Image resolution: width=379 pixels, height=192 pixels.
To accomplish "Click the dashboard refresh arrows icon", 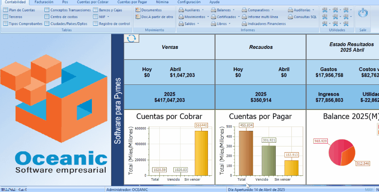I will [131, 38].
